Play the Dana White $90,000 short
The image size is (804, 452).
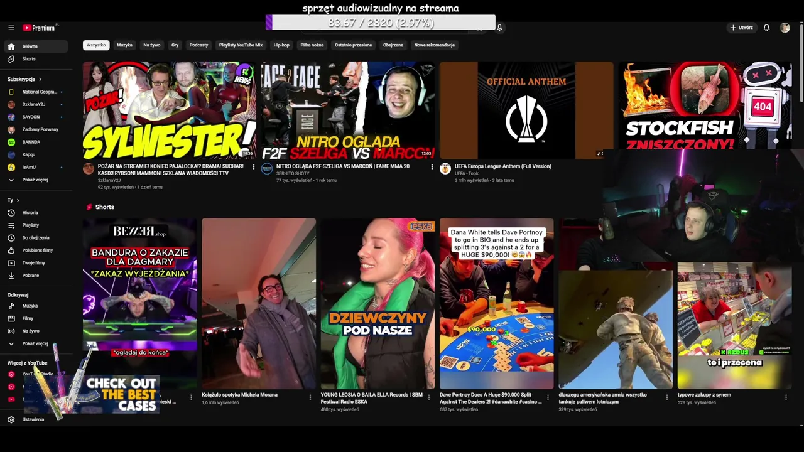pyautogui.click(x=496, y=304)
